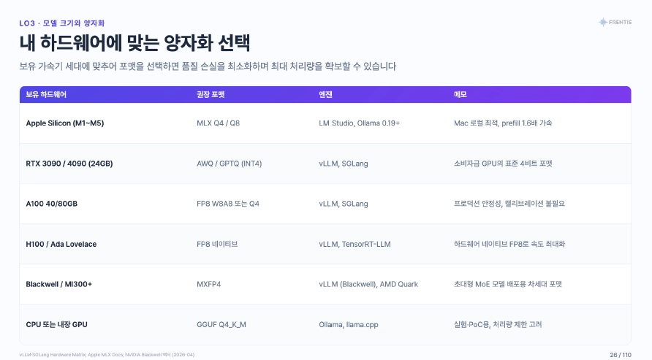This screenshot has height=360, width=652.
Task: Click the 'FP8 W8A8 또는 Q4' cell
Action: (x=228, y=204)
